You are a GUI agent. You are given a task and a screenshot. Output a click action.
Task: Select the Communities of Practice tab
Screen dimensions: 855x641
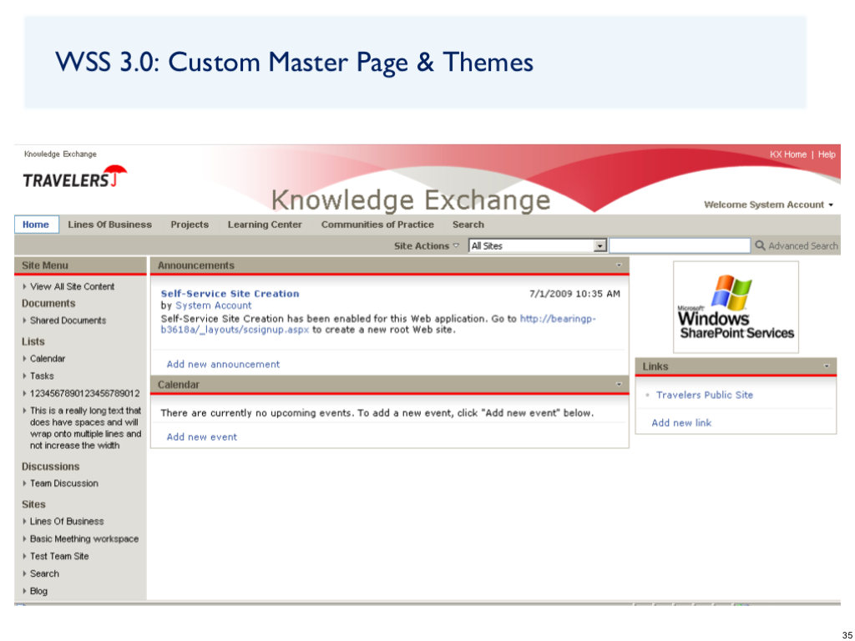(377, 225)
